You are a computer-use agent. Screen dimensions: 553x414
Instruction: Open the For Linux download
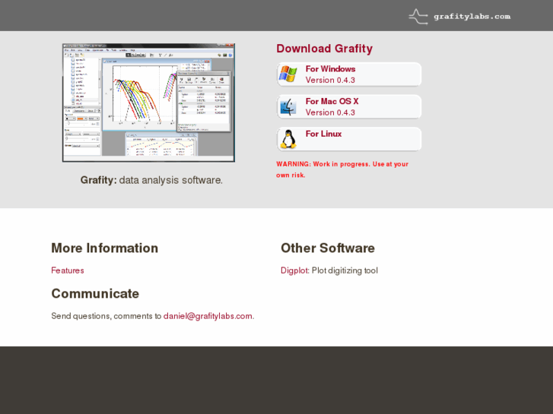click(349, 139)
